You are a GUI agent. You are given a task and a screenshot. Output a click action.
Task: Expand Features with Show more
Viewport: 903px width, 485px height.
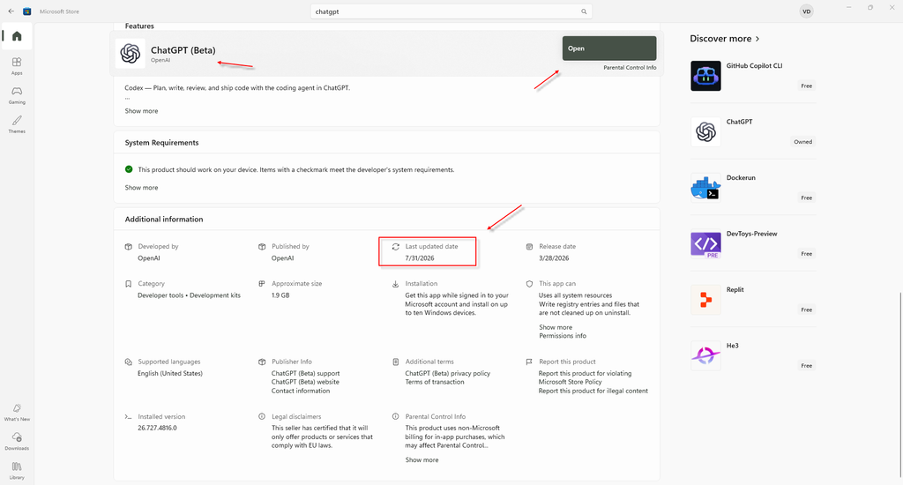point(141,110)
